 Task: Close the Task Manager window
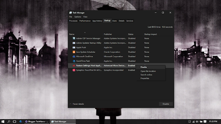[170, 13]
